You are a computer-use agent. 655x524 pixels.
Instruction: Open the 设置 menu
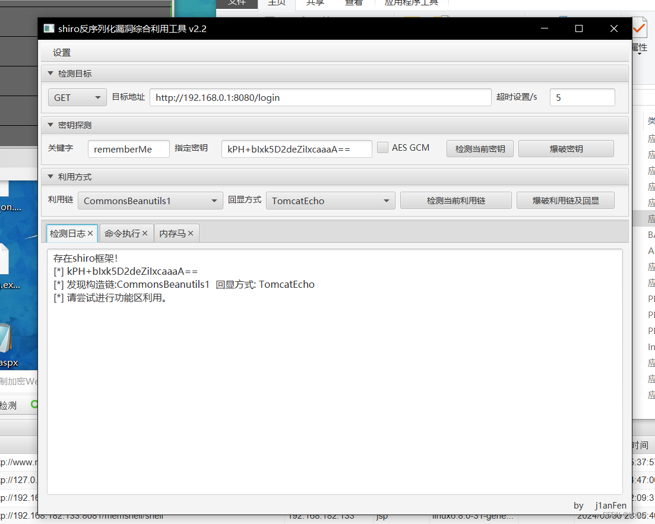(62, 53)
